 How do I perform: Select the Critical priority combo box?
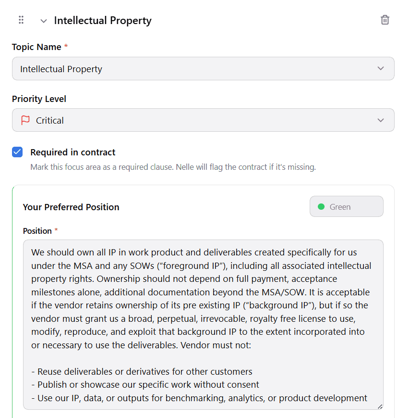tap(203, 120)
